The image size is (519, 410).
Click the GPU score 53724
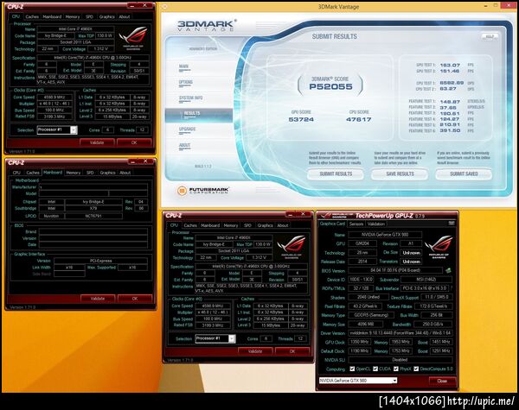click(x=301, y=120)
